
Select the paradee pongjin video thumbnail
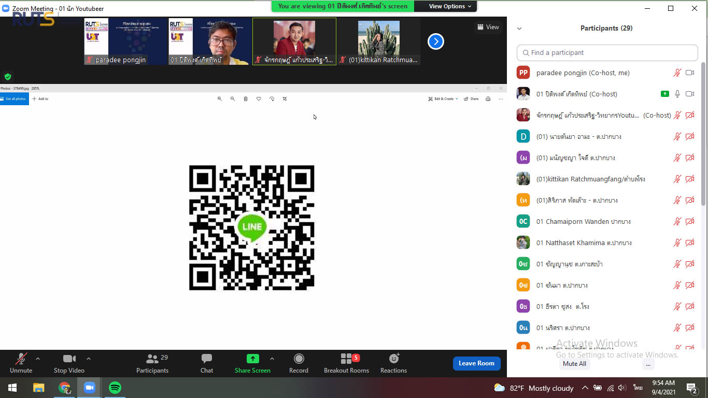(x=125, y=41)
